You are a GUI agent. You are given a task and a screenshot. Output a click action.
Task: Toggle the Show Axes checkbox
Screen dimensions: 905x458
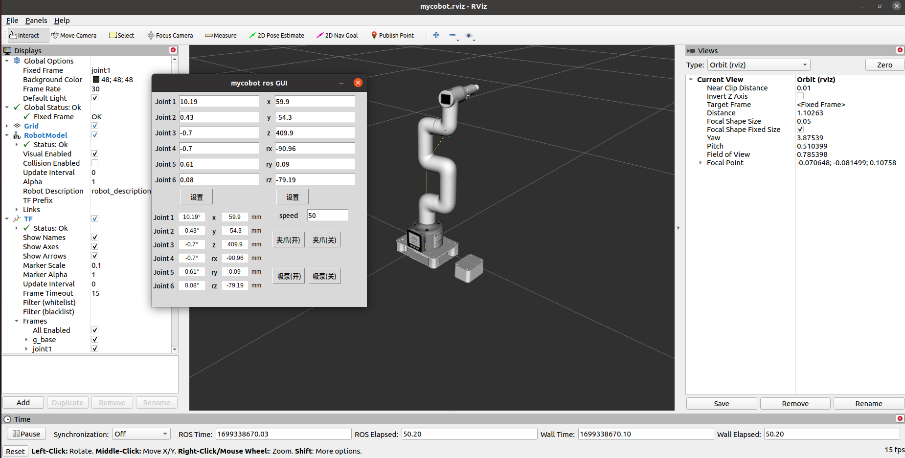tap(95, 246)
